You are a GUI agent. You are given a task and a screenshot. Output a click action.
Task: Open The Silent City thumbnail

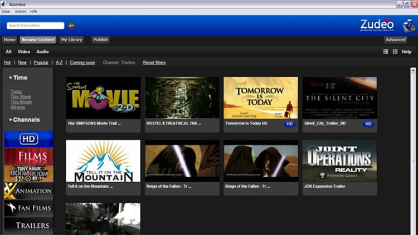(339, 98)
